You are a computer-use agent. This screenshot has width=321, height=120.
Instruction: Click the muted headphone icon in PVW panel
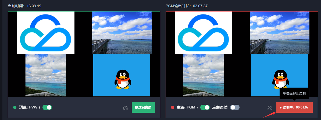[125, 108]
